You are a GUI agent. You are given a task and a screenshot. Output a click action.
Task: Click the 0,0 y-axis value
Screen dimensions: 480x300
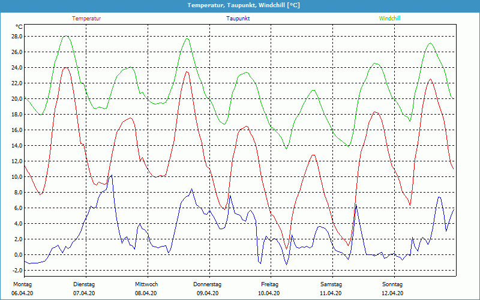(17, 255)
